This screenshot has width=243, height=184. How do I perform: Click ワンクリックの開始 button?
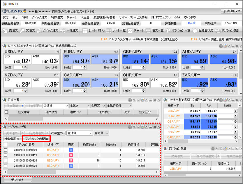[x=36, y=139]
